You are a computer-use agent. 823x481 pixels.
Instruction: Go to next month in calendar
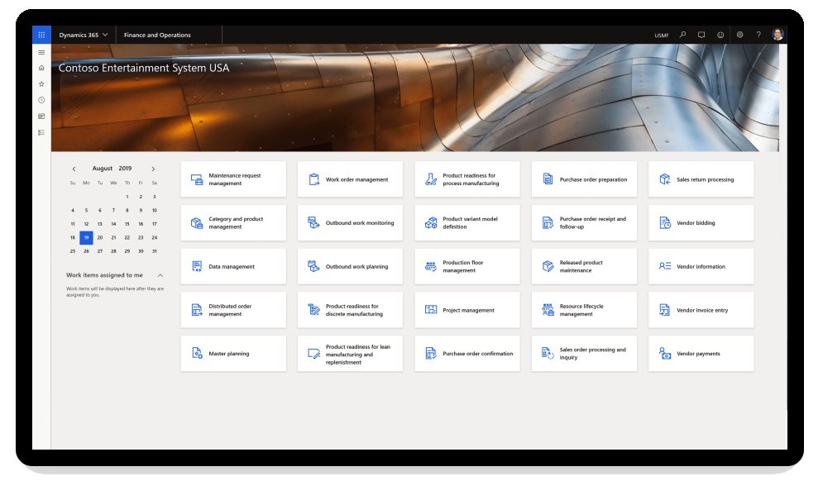click(153, 169)
